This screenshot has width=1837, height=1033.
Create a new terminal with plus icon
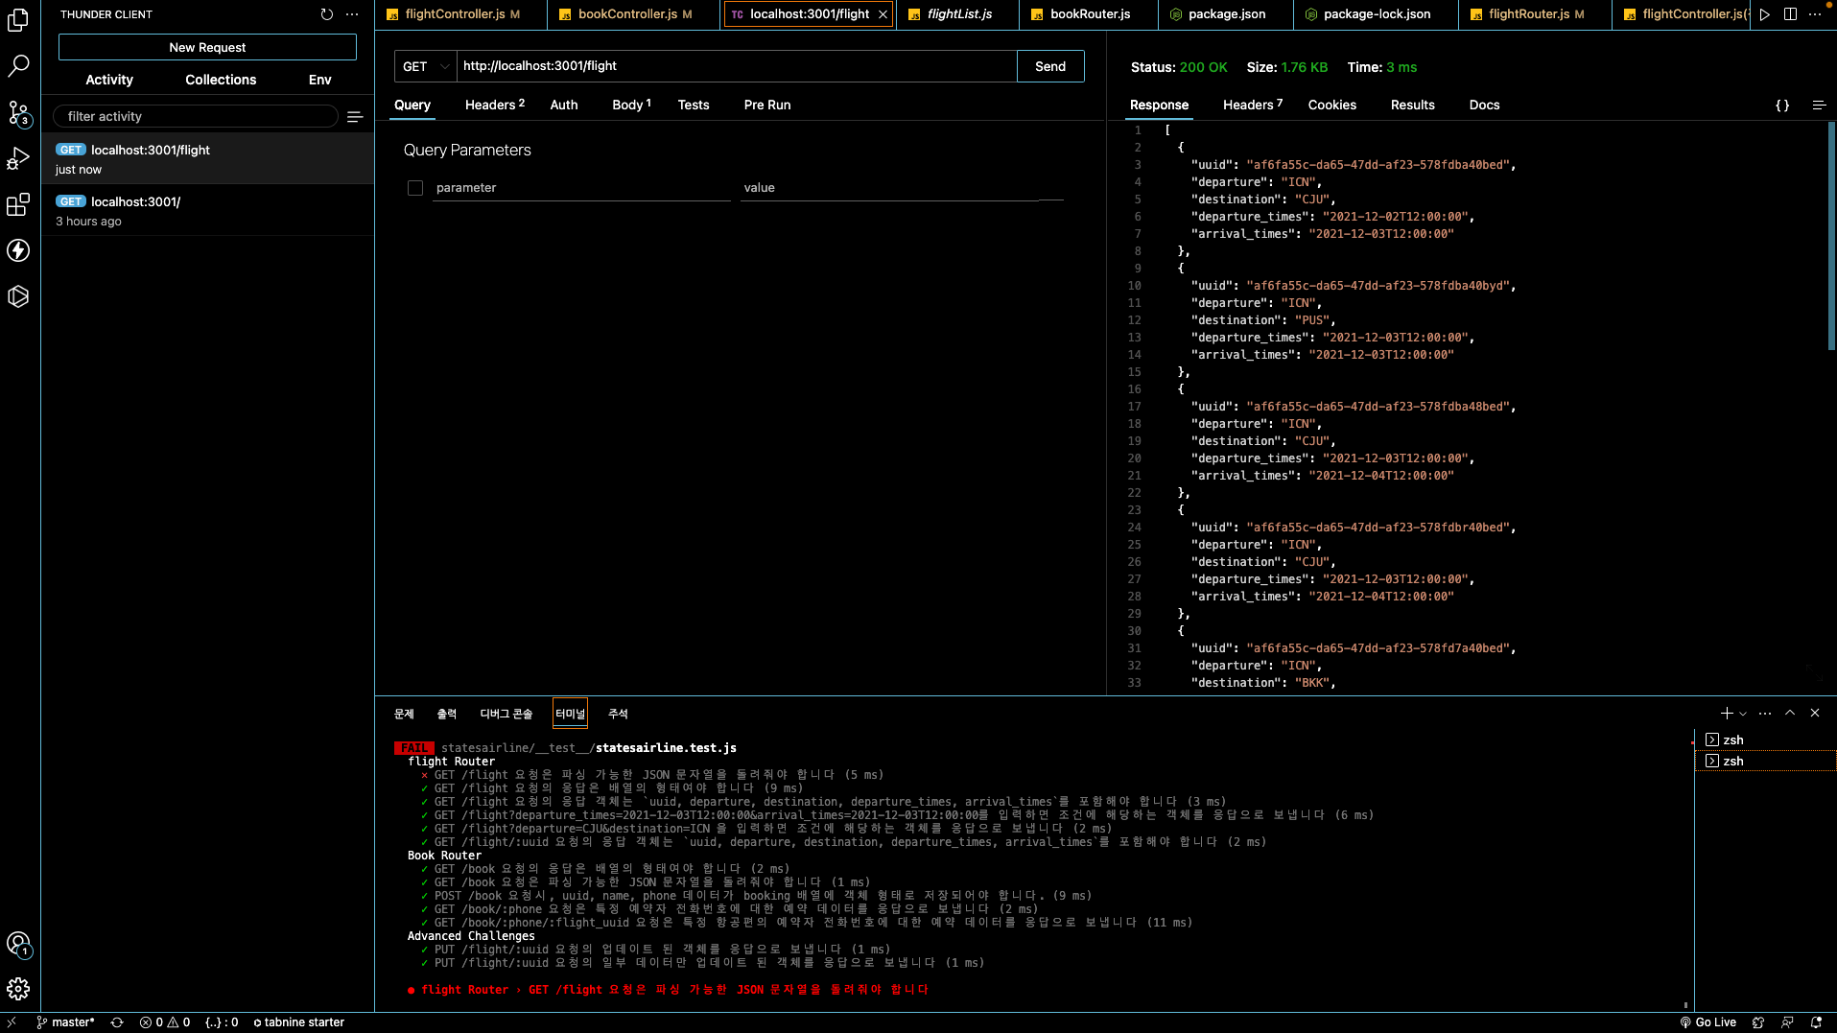click(x=1727, y=713)
